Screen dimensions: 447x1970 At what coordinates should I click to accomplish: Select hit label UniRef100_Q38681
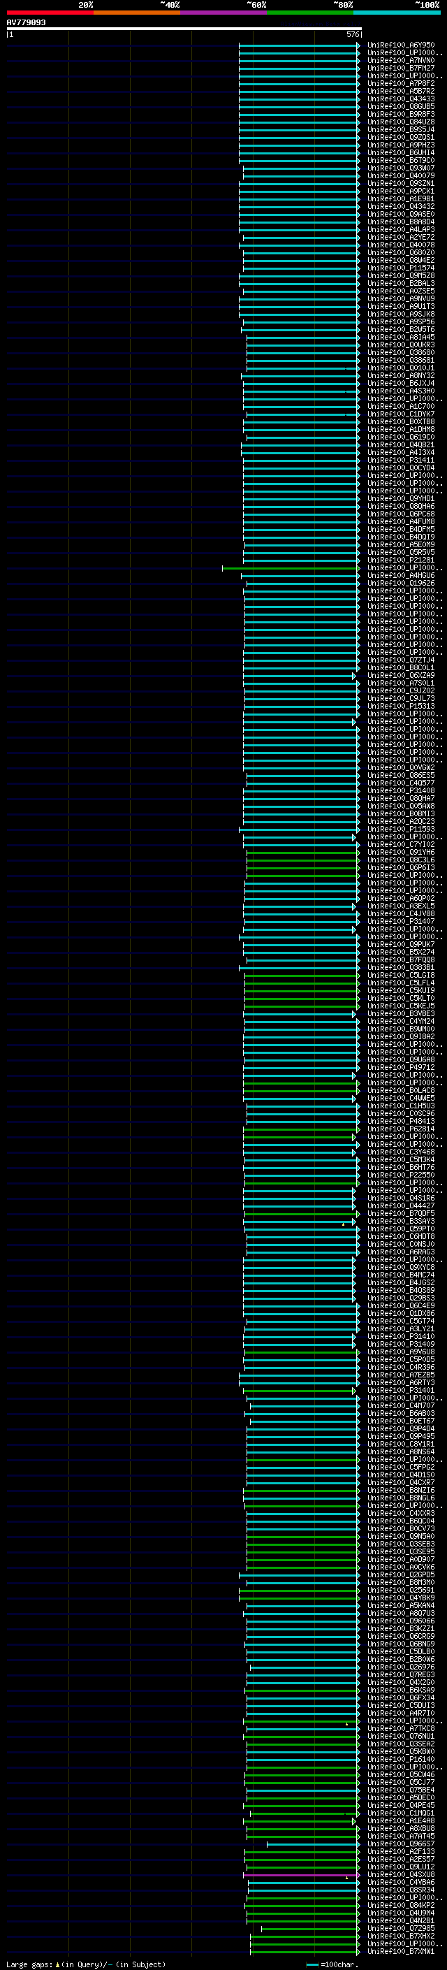(x=401, y=360)
